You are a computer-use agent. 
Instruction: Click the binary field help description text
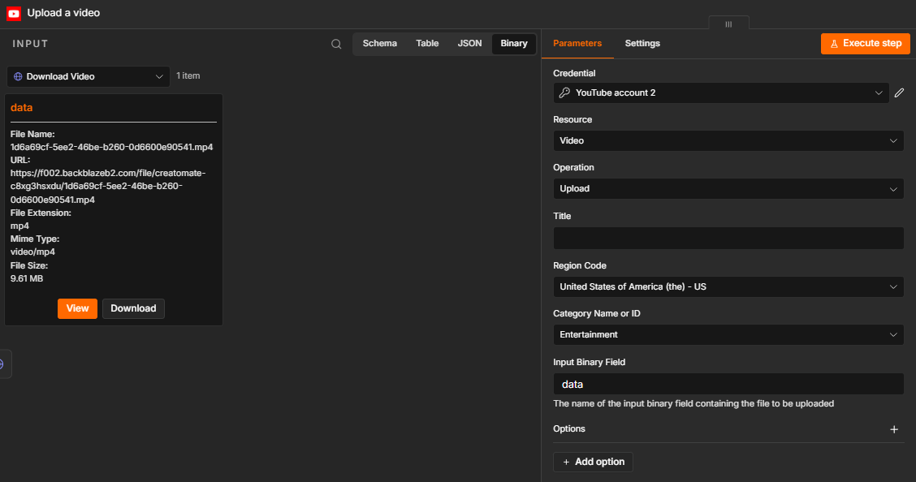click(693, 404)
